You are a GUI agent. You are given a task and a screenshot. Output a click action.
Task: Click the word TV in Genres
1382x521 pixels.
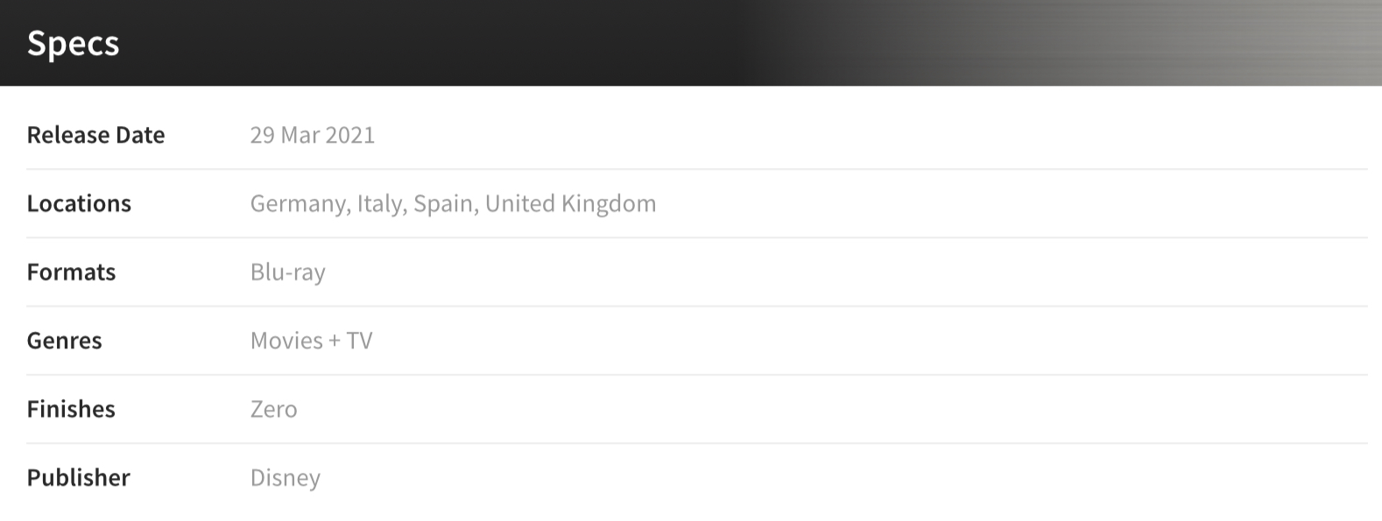[359, 341]
